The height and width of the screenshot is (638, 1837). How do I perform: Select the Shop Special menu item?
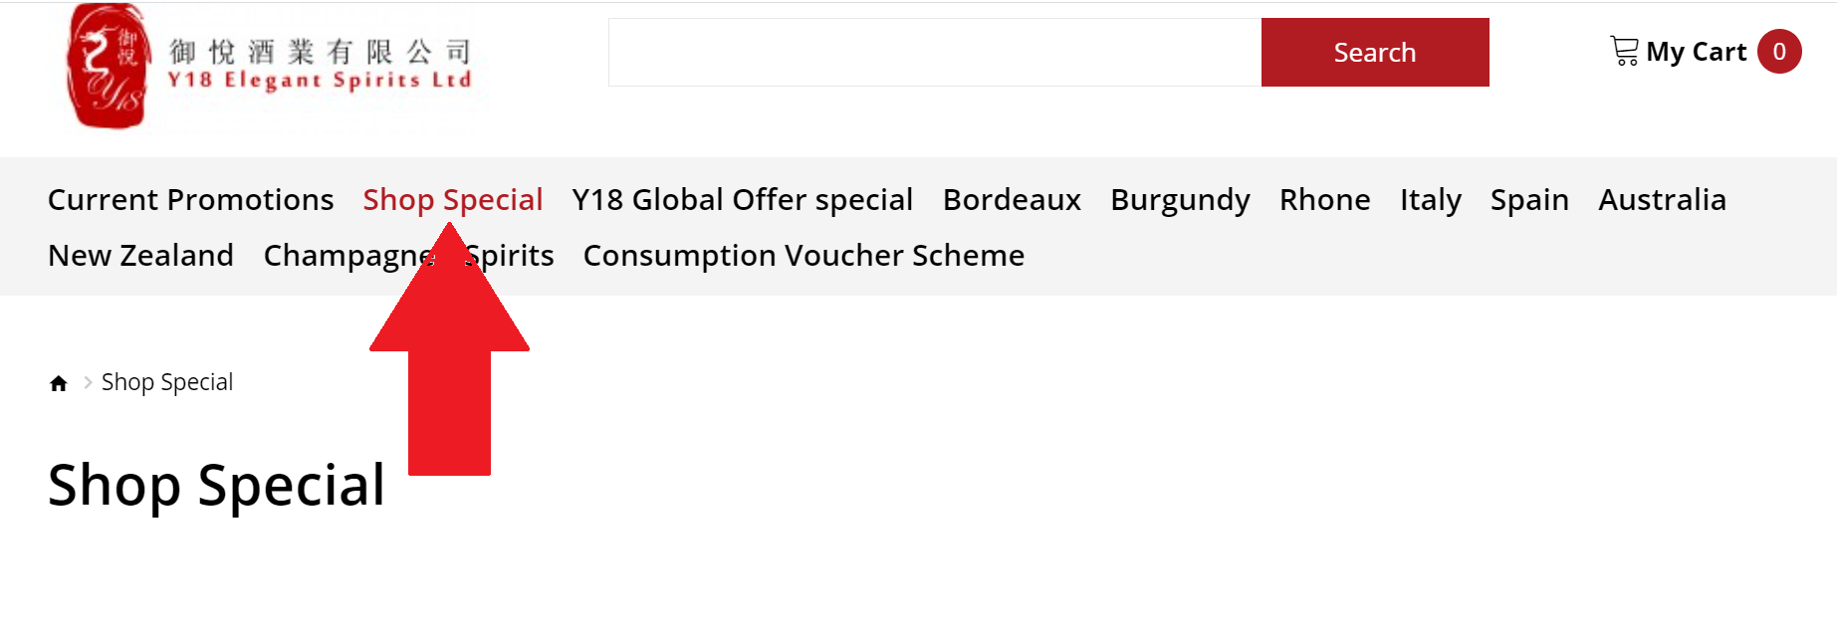coord(452,200)
